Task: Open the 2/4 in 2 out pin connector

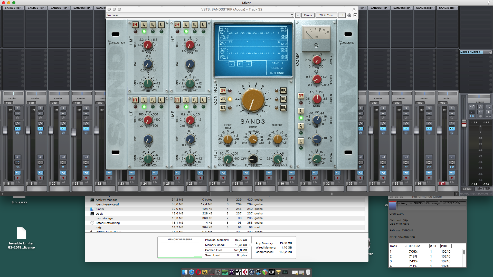Action: 326,15
